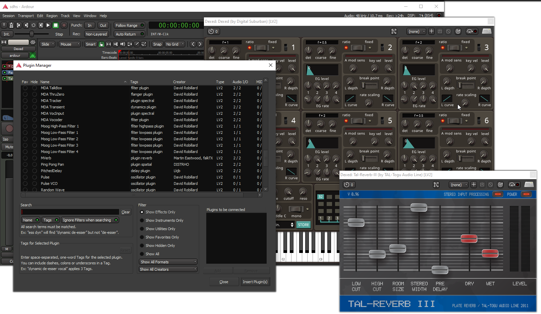Toggle Tags search option
541x314 pixels.
point(51,220)
